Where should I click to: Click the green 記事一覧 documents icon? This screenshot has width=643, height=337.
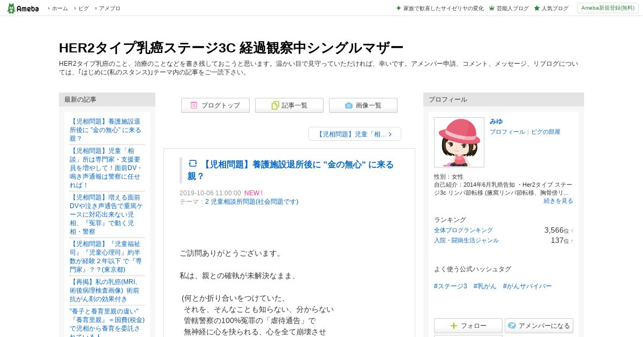(x=275, y=105)
